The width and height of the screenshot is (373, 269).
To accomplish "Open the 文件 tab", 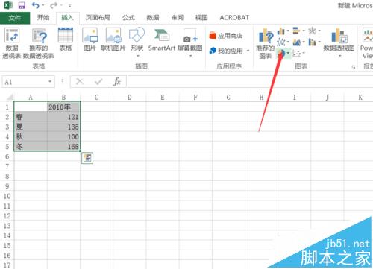I will coord(15,18).
